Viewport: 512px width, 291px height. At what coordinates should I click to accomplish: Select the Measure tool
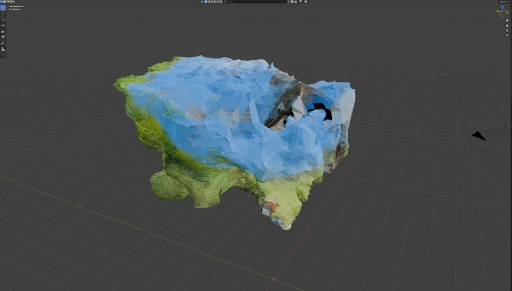[x=3, y=49]
